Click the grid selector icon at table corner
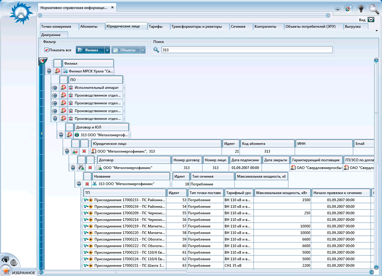Image resolution: width=382 pixels, height=276 pixels. point(42,61)
